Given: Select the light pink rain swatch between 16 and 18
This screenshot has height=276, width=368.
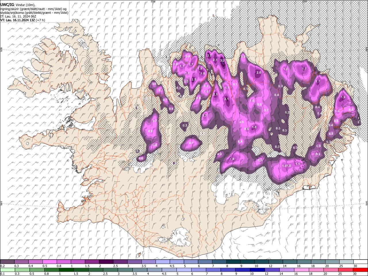Looking at the screenshot, I should click(302, 270).
